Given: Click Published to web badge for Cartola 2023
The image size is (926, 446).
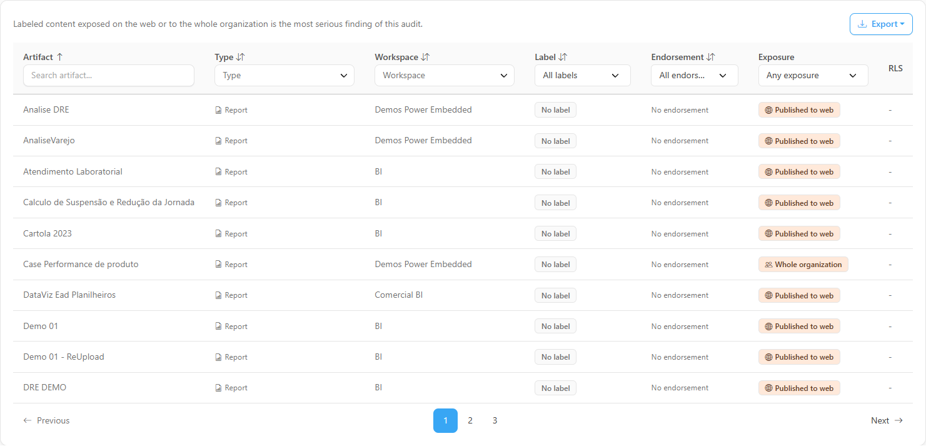Looking at the screenshot, I should 799,234.
